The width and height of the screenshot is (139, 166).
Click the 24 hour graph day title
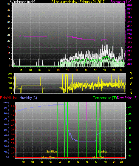click(78, 1)
